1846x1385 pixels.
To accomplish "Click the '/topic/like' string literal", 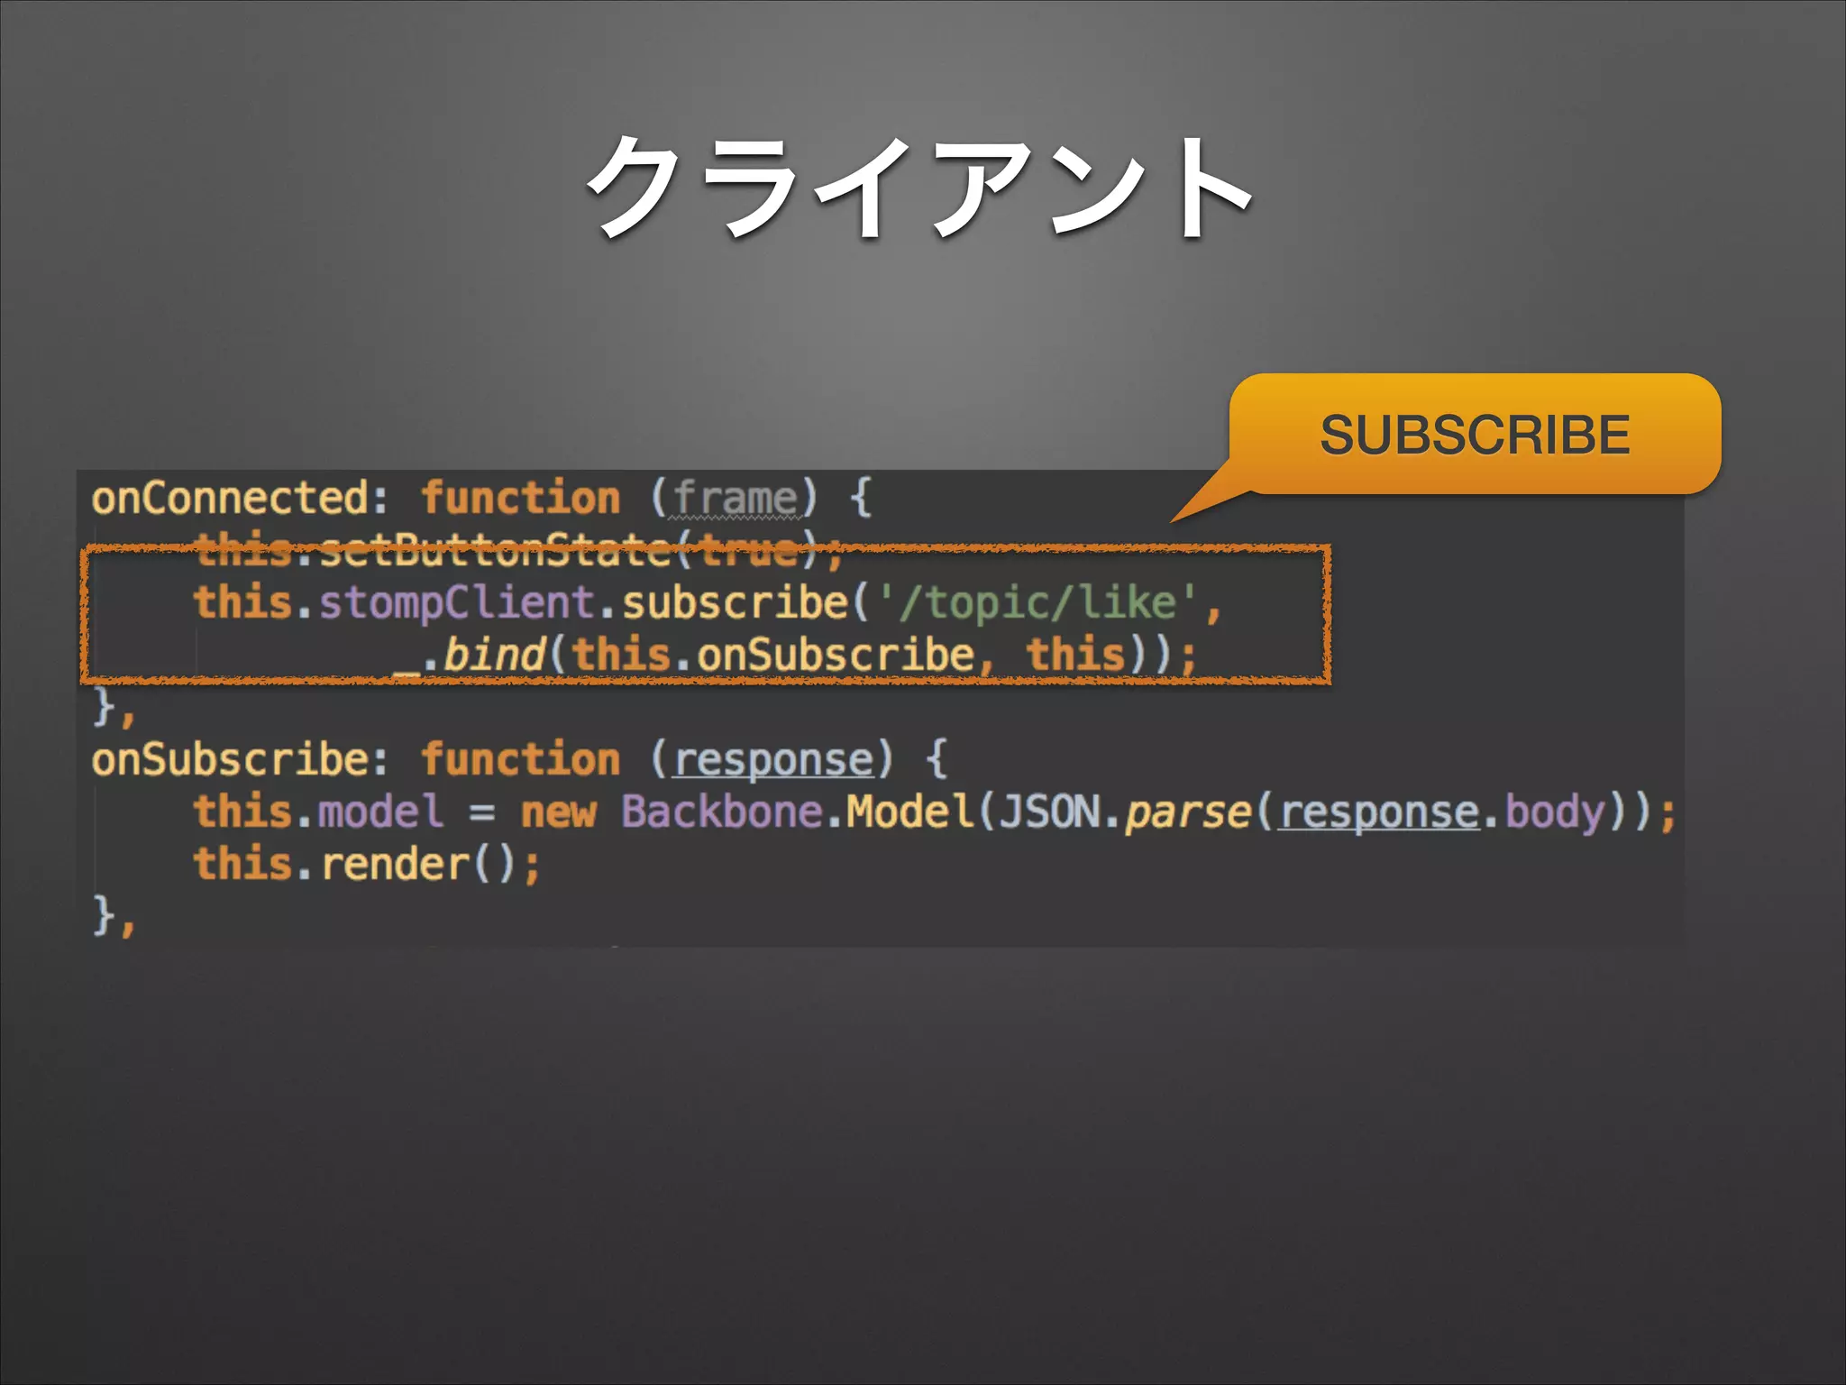I will click(1038, 602).
